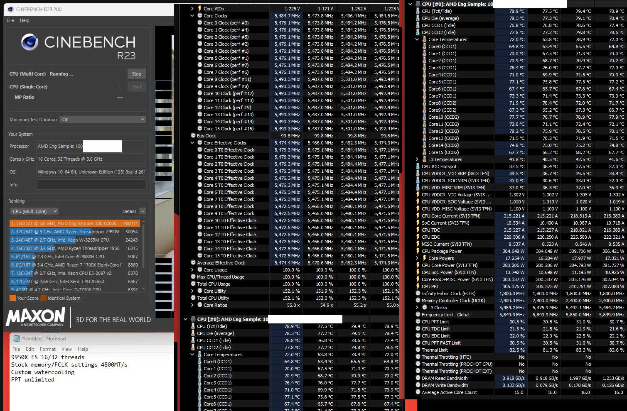The width and height of the screenshot is (627, 411).
Task: Open the Cinebench File menu
Action: coord(11,20)
